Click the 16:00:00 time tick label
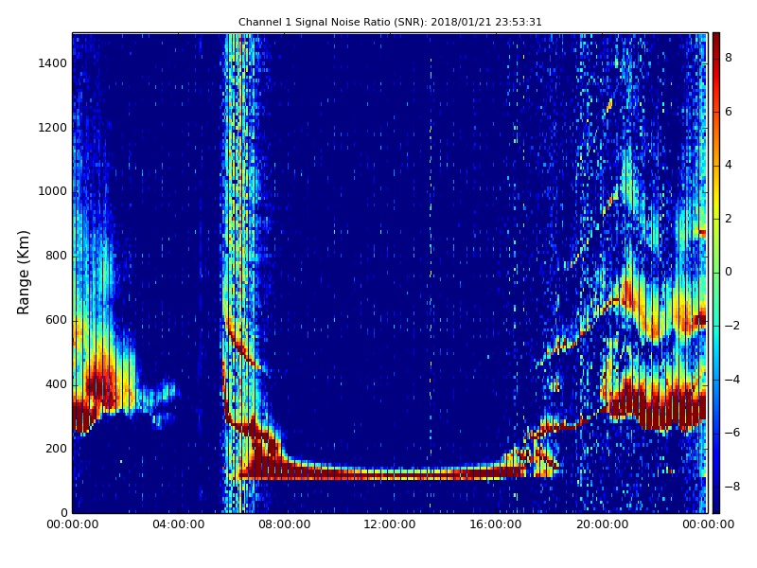 click(496, 524)
